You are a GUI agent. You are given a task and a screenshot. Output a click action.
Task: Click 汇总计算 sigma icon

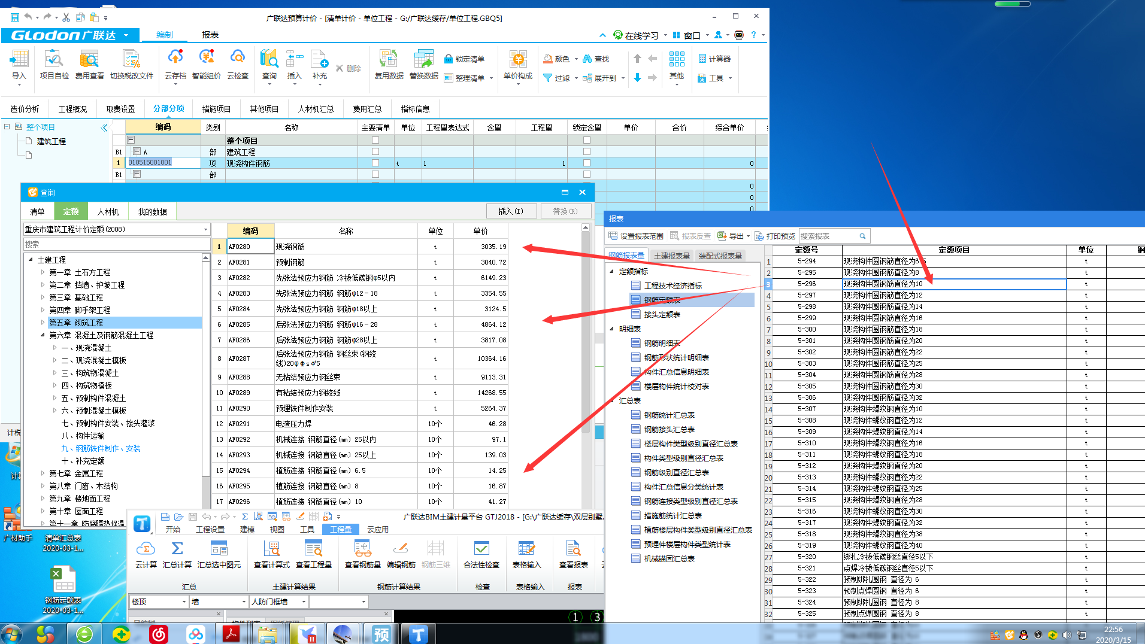177,554
